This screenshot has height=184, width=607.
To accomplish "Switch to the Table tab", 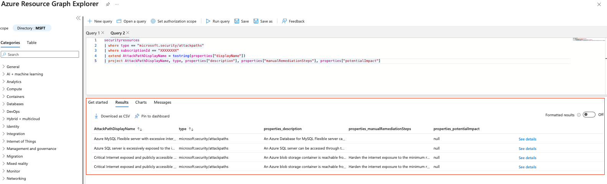I will [x=31, y=42].
